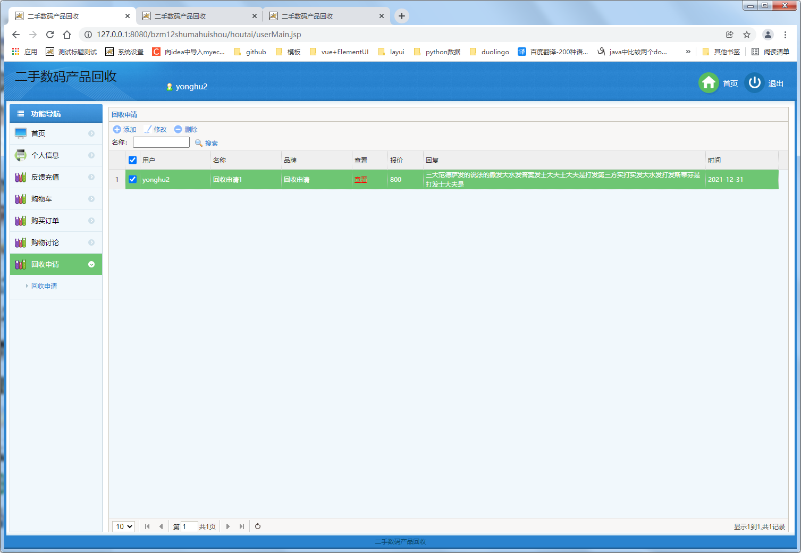Go to last page in pagination
Image resolution: width=801 pixels, height=553 pixels.
(242, 526)
